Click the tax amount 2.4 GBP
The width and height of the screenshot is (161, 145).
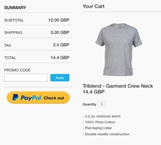61,45
